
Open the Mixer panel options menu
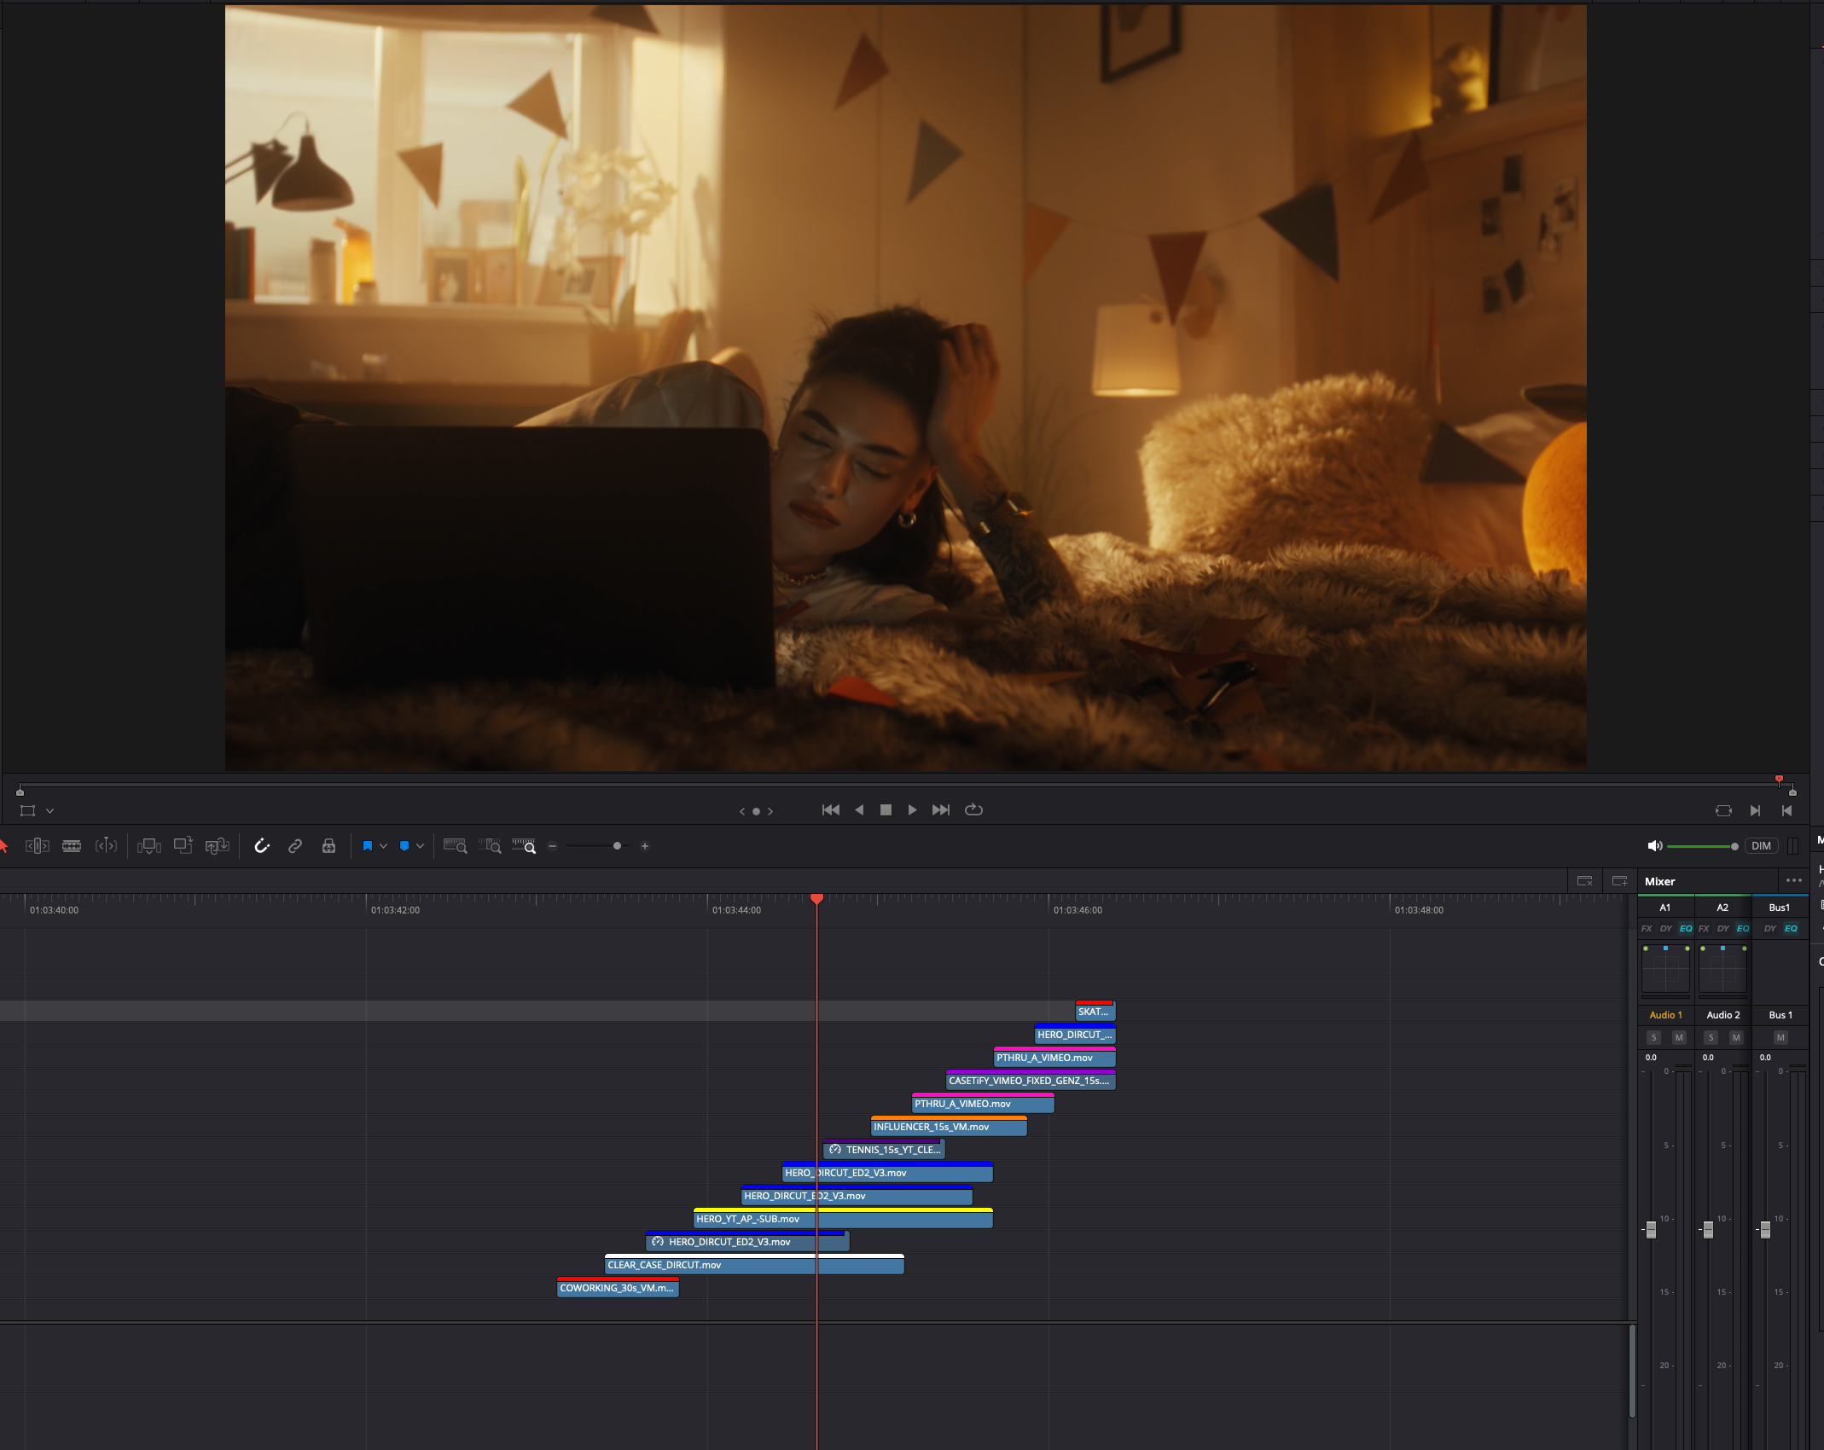(x=1793, y=881)
